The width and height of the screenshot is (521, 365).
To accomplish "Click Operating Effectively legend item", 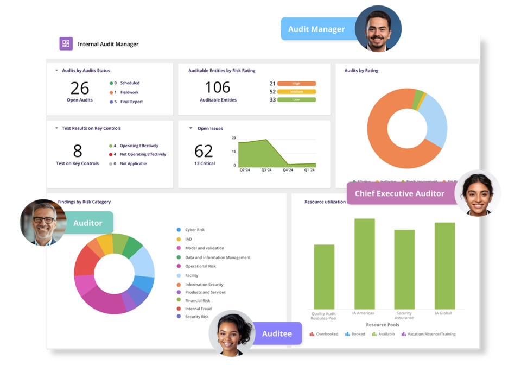I will (x=134, y=146).
